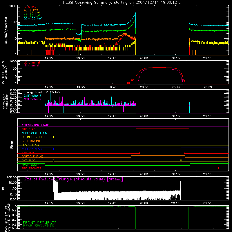Click the 'NON SOLAR EVENT' flag label
The width and height of the screenshot is (232, 232).
(x=35, y=133)
